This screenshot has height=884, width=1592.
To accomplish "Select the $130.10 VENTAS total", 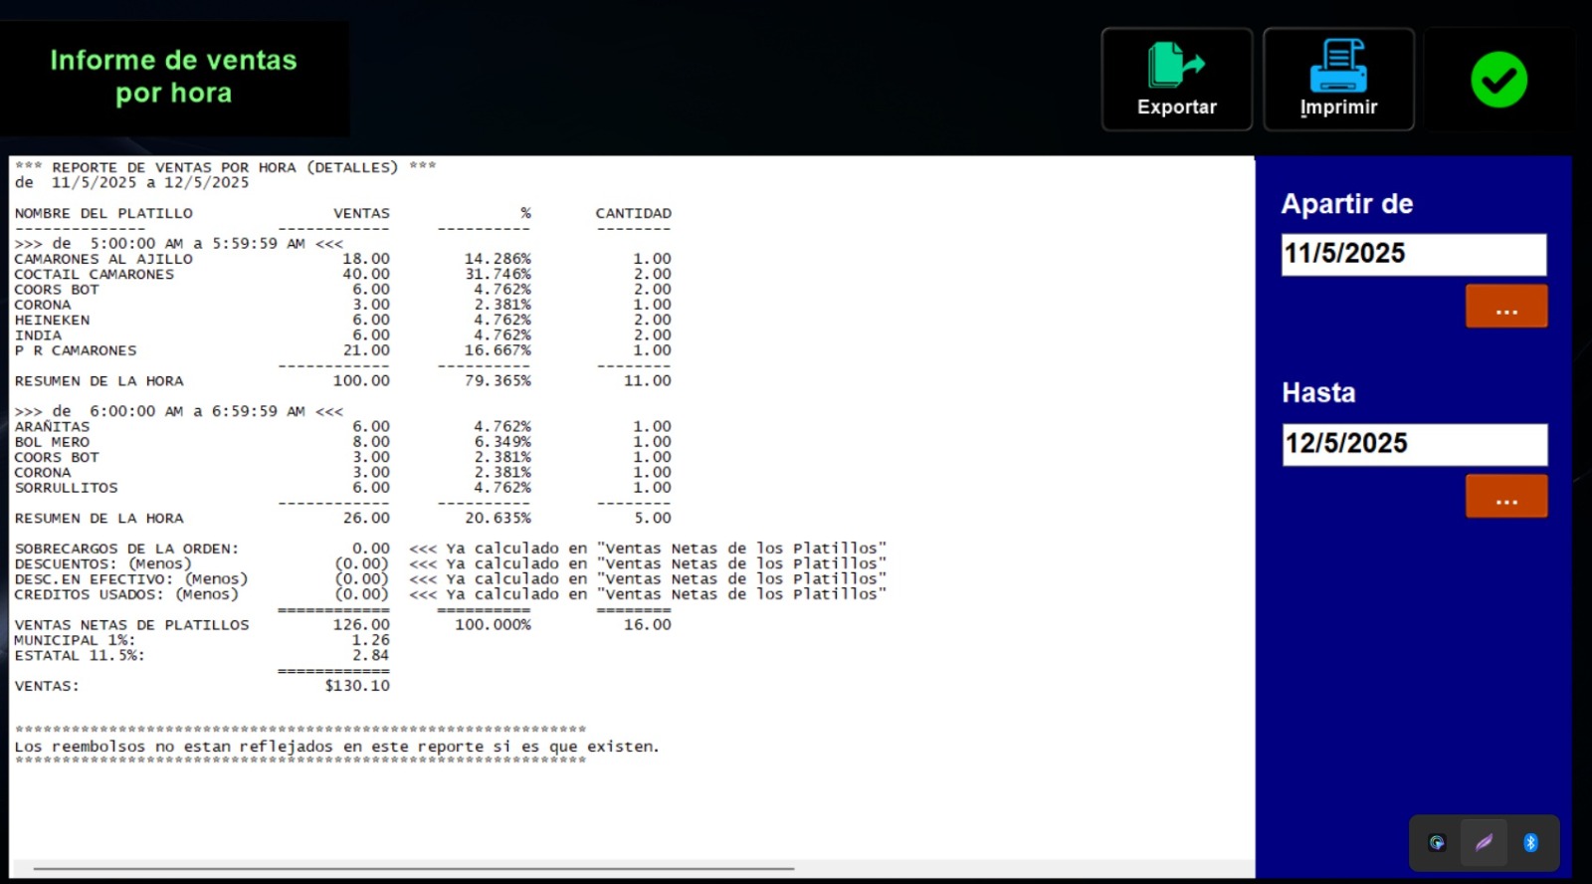I will tap(357, 686).
